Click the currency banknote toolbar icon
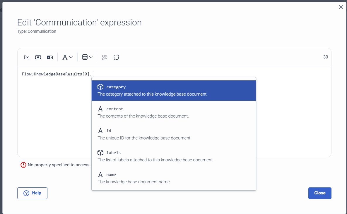The height and width of the screenshot is (214, 347). 38,57
